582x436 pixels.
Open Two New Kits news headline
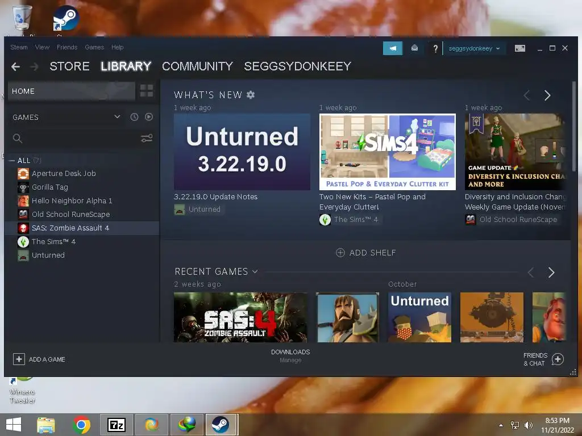tap(373, 202)
